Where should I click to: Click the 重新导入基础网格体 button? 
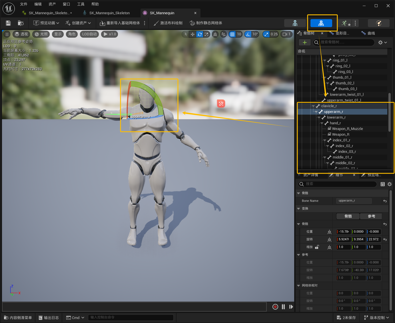pos(120,23)
